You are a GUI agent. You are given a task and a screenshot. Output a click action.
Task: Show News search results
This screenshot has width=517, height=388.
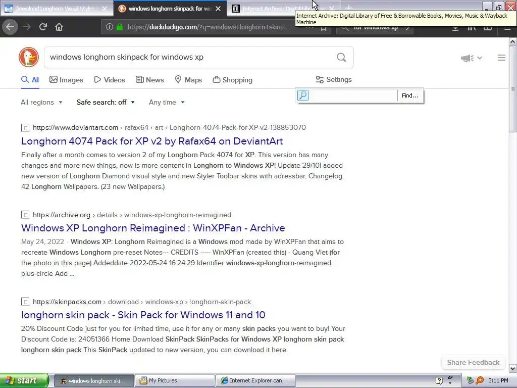tap(150, 80)
